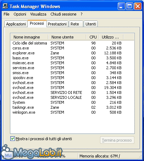Switch to the Applicazioni tab
144x161 pixels.
(x=16, y=24)
